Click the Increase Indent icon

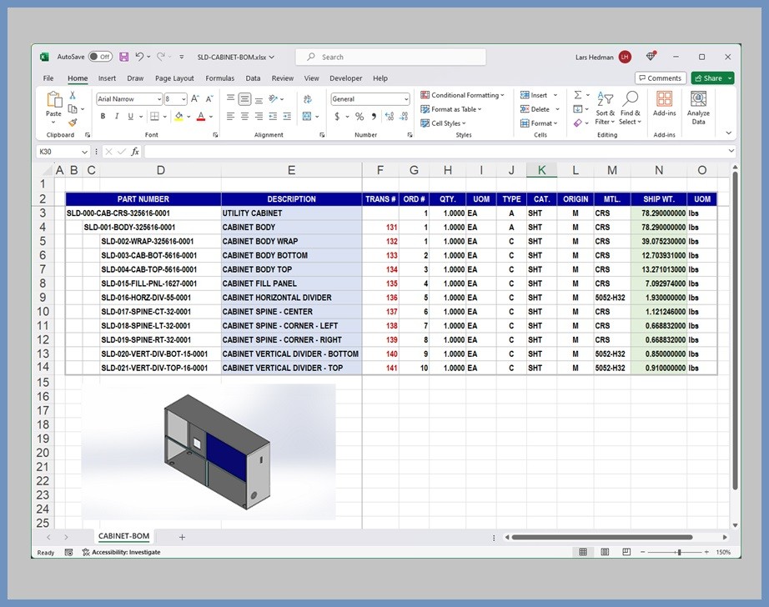pyautogui.click(x=287, y=116)
